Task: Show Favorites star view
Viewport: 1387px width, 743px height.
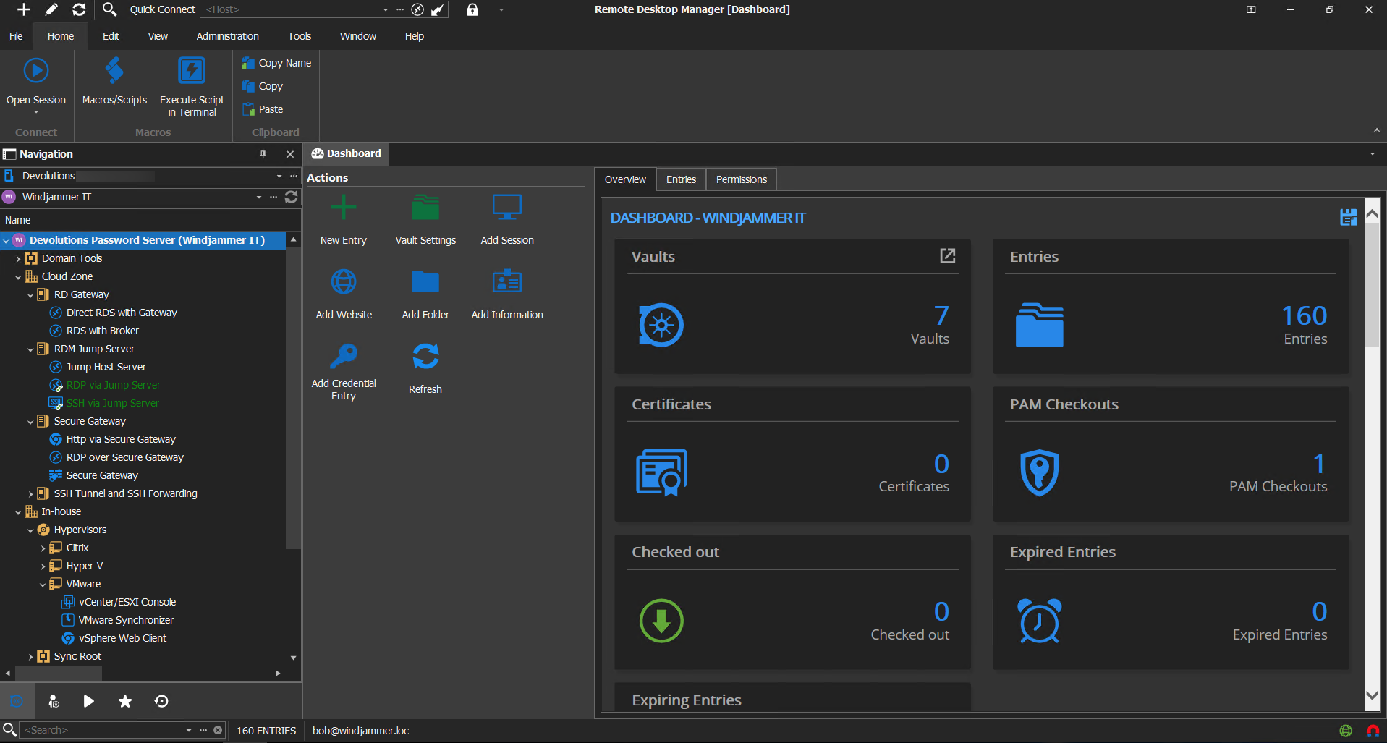Action: 125,701
